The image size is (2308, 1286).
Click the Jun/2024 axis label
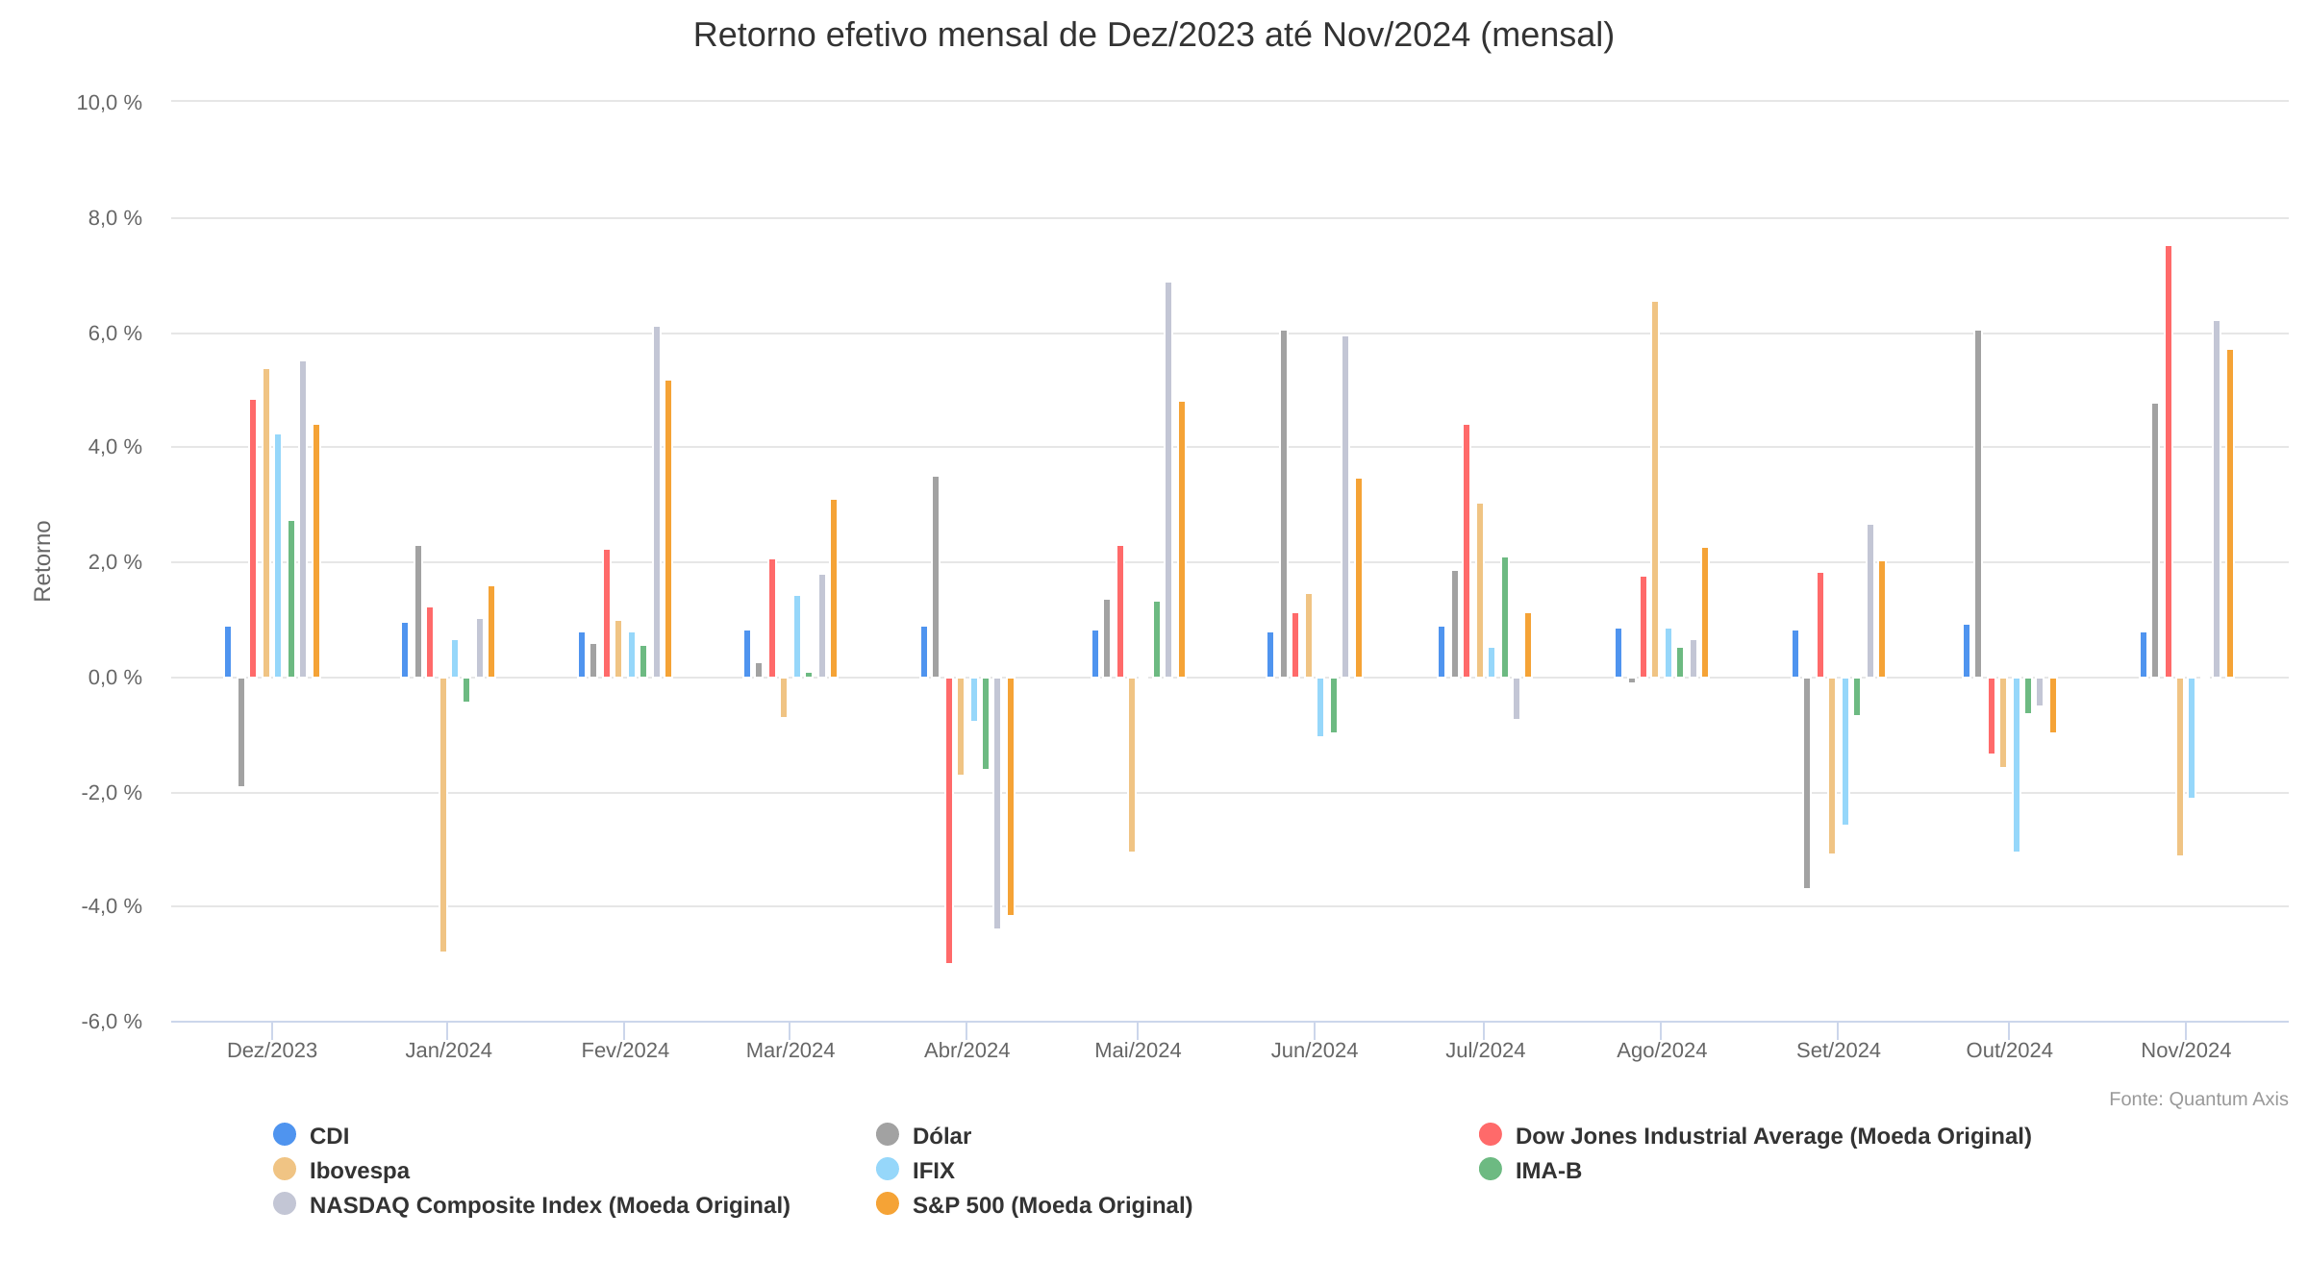pyautogui.click(x=1315, y=1051)
